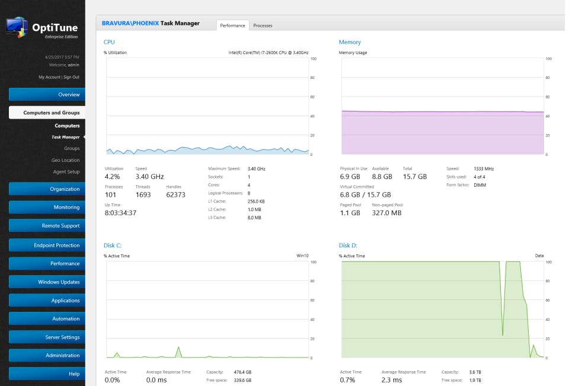
Task: Open the Endpoint Protection section
Action: (47, 245)
